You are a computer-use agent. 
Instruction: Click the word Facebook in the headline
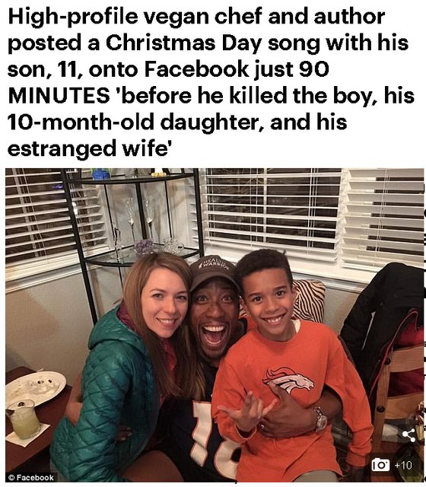coord(196,69)
